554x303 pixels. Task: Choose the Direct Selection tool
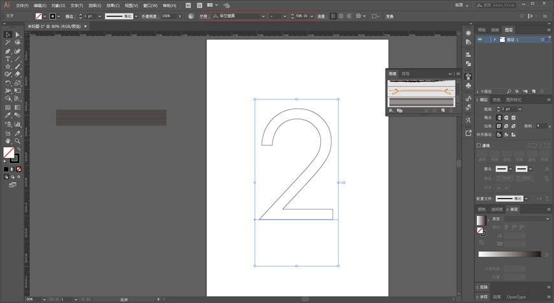pos(17,34)
